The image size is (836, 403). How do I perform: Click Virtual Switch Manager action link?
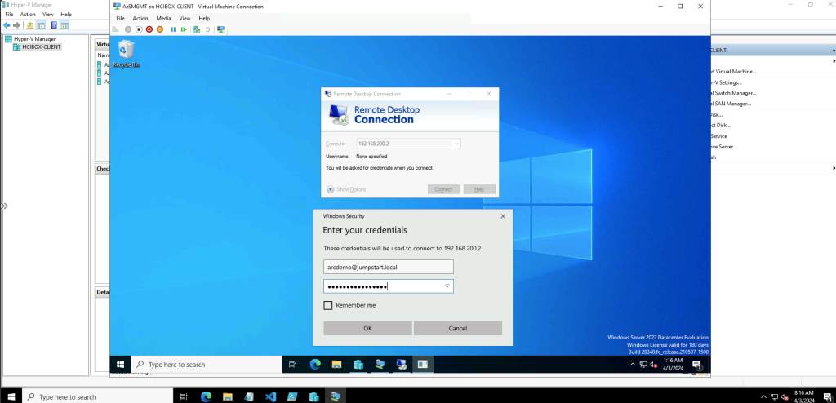tap(734, 93)
